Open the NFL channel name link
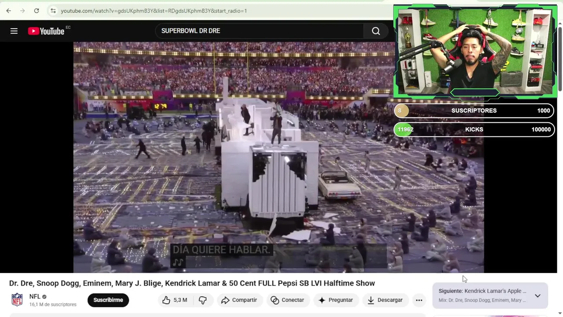 (x=35, y=296)
